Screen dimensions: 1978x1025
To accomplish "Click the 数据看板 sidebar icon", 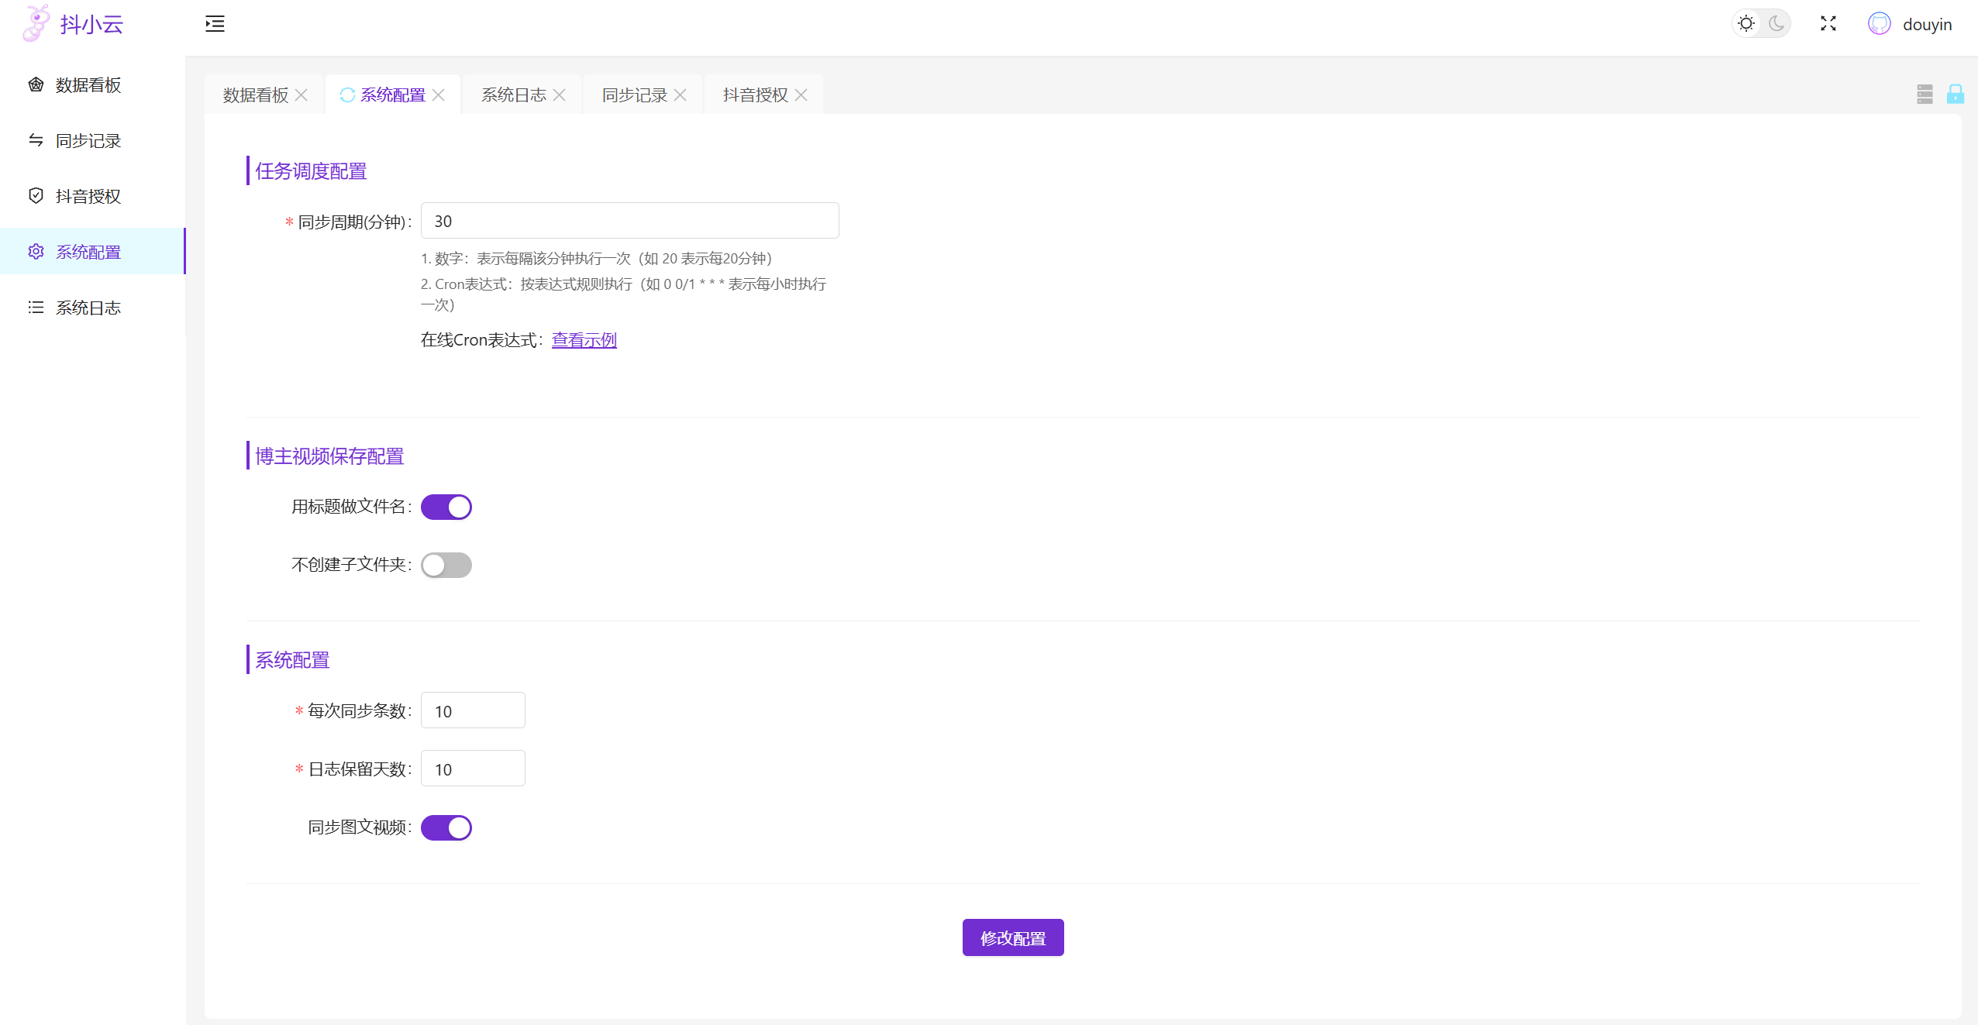I will (36, 84).
